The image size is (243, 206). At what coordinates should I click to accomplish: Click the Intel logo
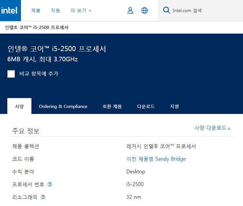tap(10, 10)
